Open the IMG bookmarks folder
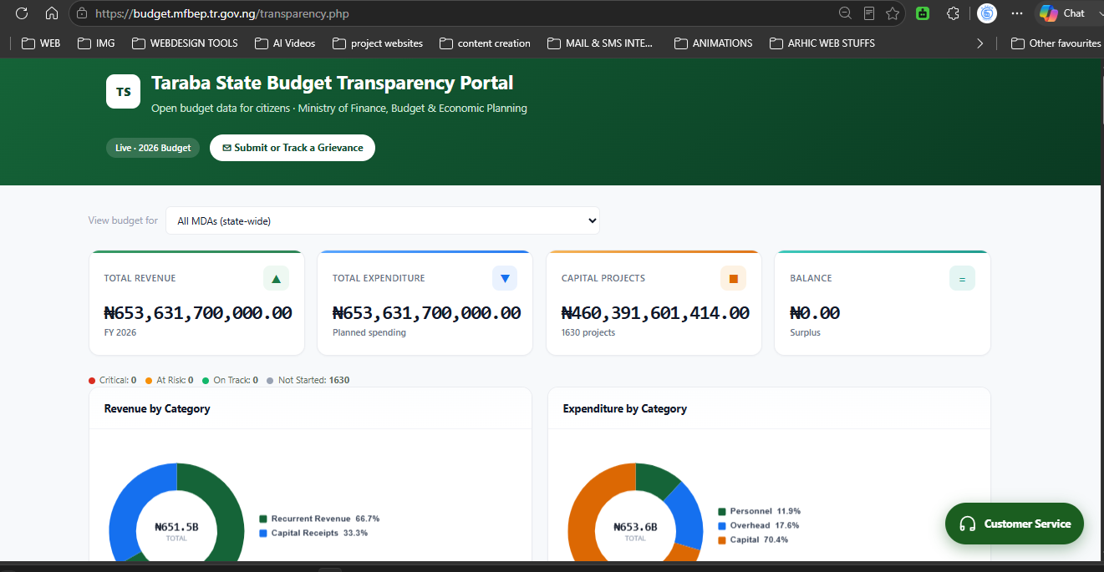1104x572 pixels. 96,43
